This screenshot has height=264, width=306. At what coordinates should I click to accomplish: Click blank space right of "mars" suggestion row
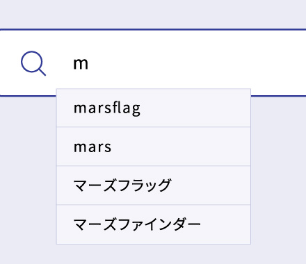[x=181, y=147]
